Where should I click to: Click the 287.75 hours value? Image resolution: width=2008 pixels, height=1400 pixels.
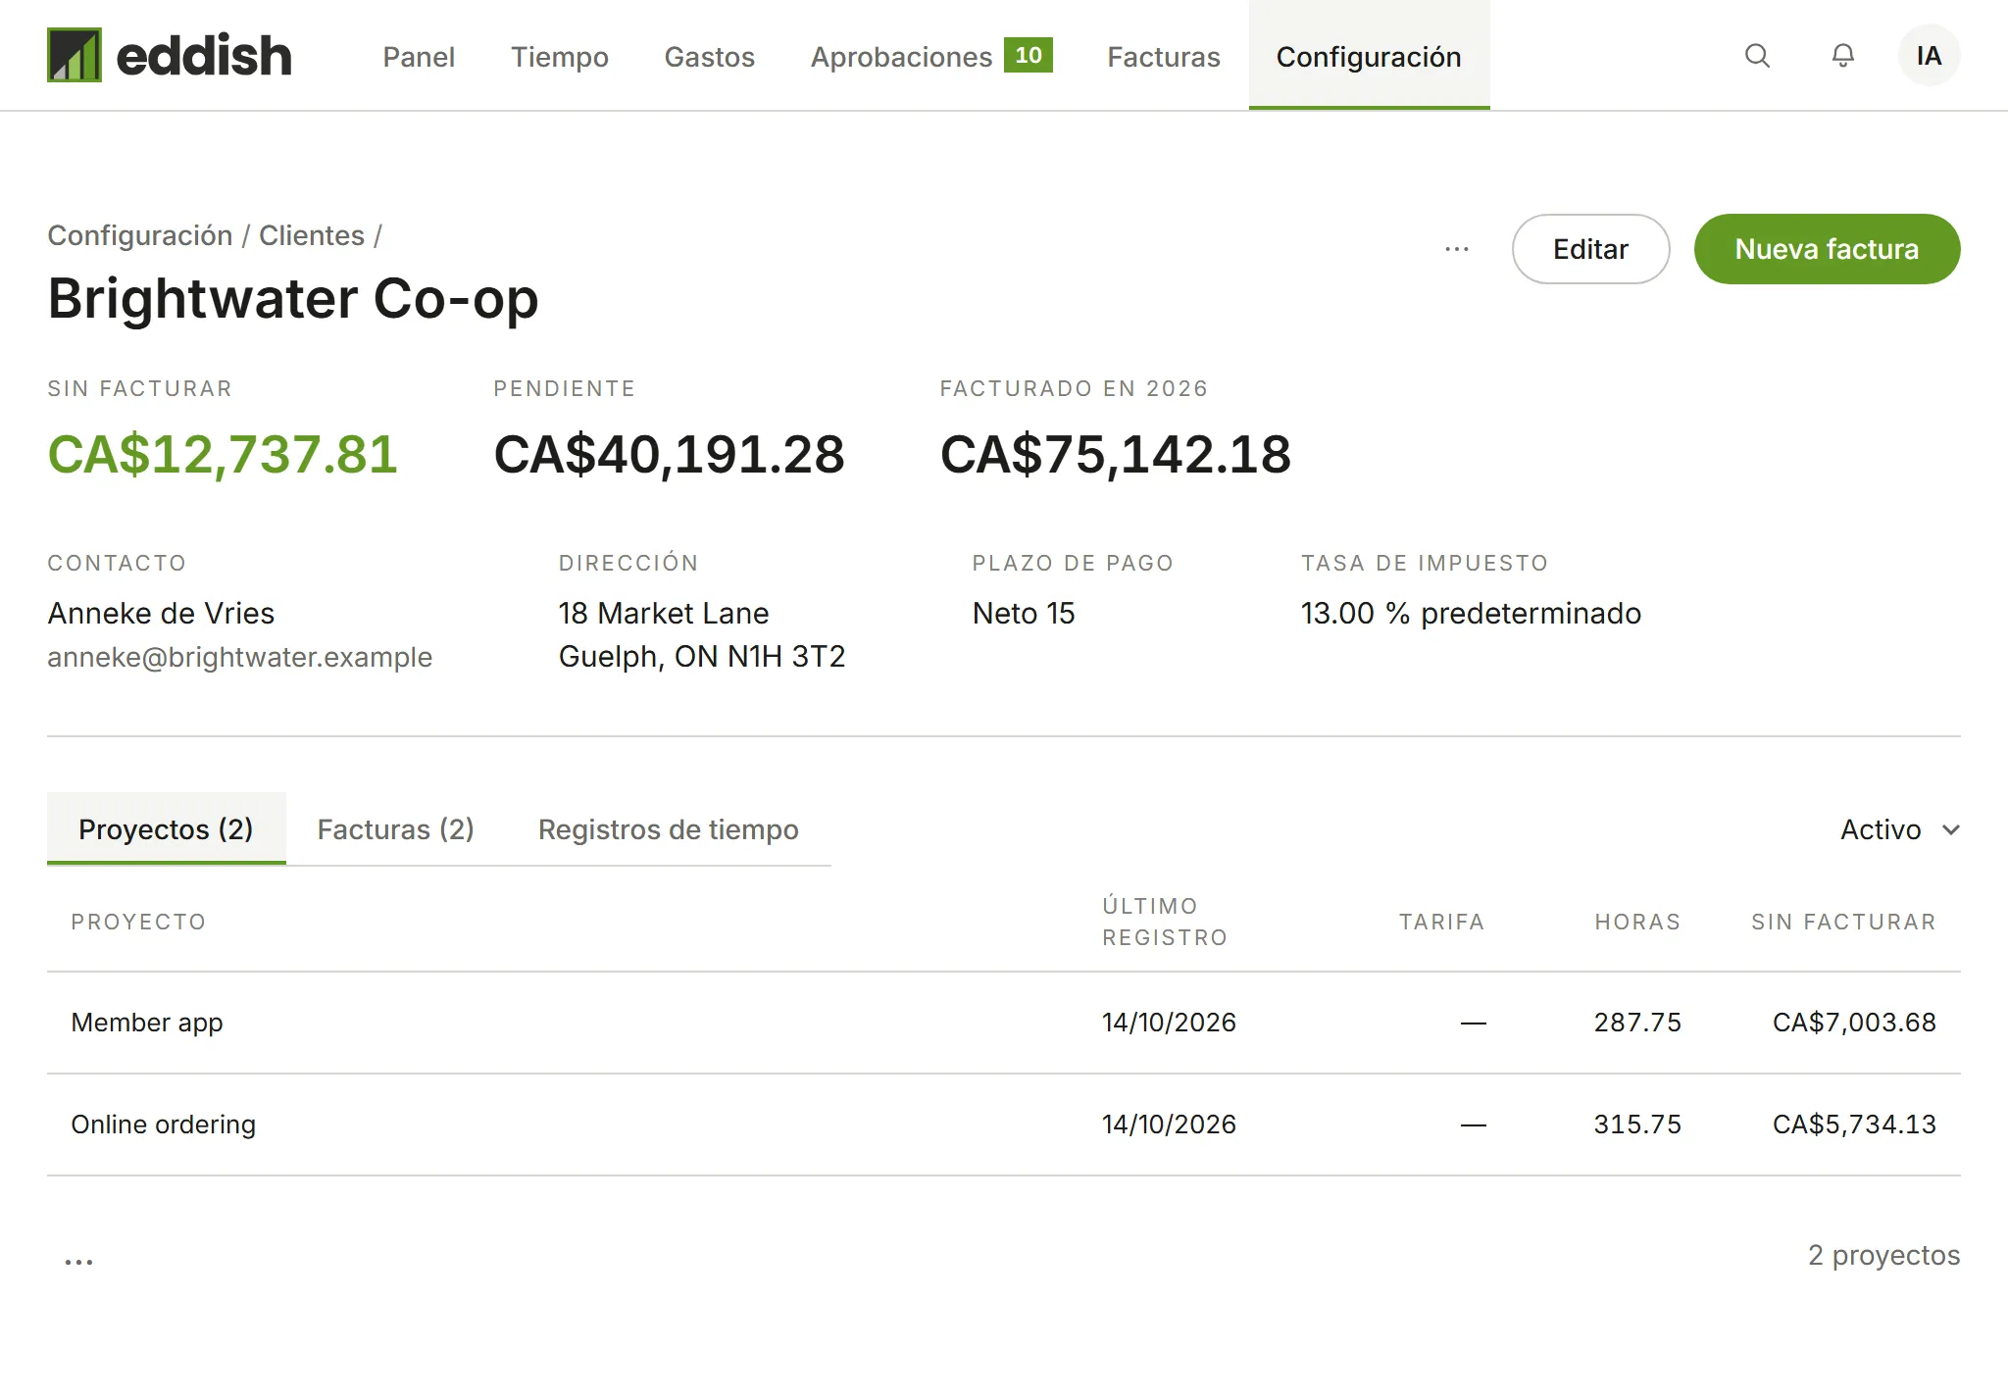[1637, 1023]
